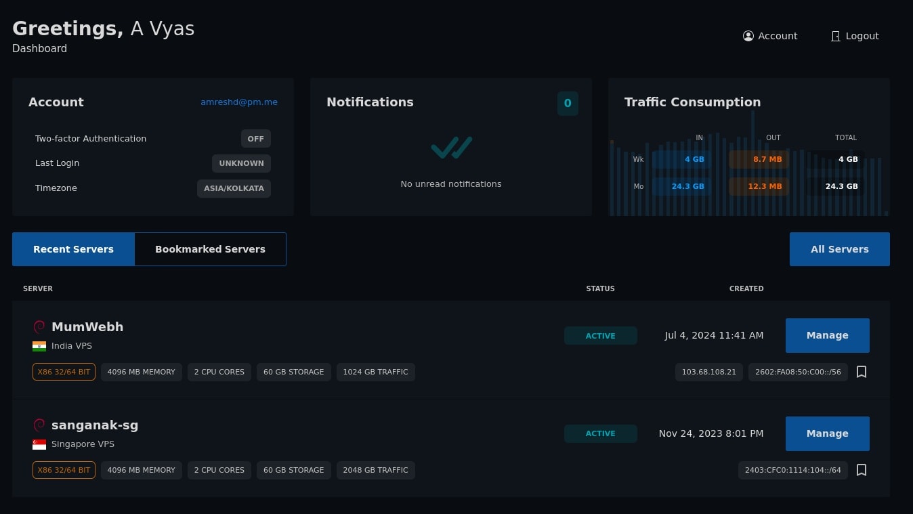
Task: Click the Singapore VPS label
Action: coord(83,444)
